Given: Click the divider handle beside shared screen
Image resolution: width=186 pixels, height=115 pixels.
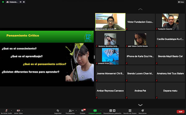Looking at the screenshot, I should [95, 57].
